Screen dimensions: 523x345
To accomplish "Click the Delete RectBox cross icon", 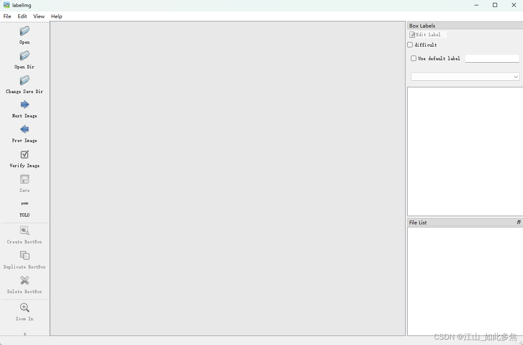I will [25, 280].
